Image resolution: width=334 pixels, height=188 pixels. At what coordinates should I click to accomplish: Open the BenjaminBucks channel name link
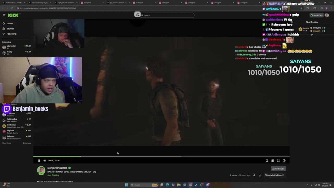[x=57, y=168]
